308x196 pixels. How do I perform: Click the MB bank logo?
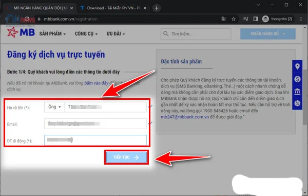point(21,32)
